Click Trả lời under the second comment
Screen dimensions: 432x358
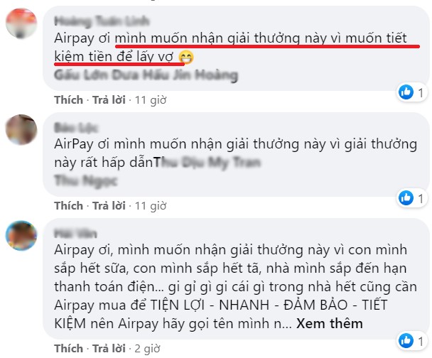tap(109, 206)
